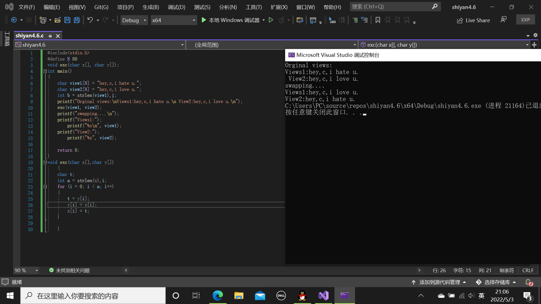
Task: Open the Debug configuration dropdown
Action: [134, 20]
